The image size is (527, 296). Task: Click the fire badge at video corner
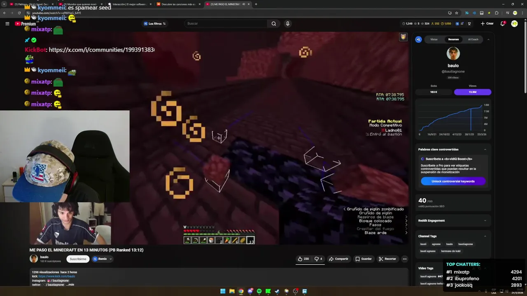tap(403, 37)
